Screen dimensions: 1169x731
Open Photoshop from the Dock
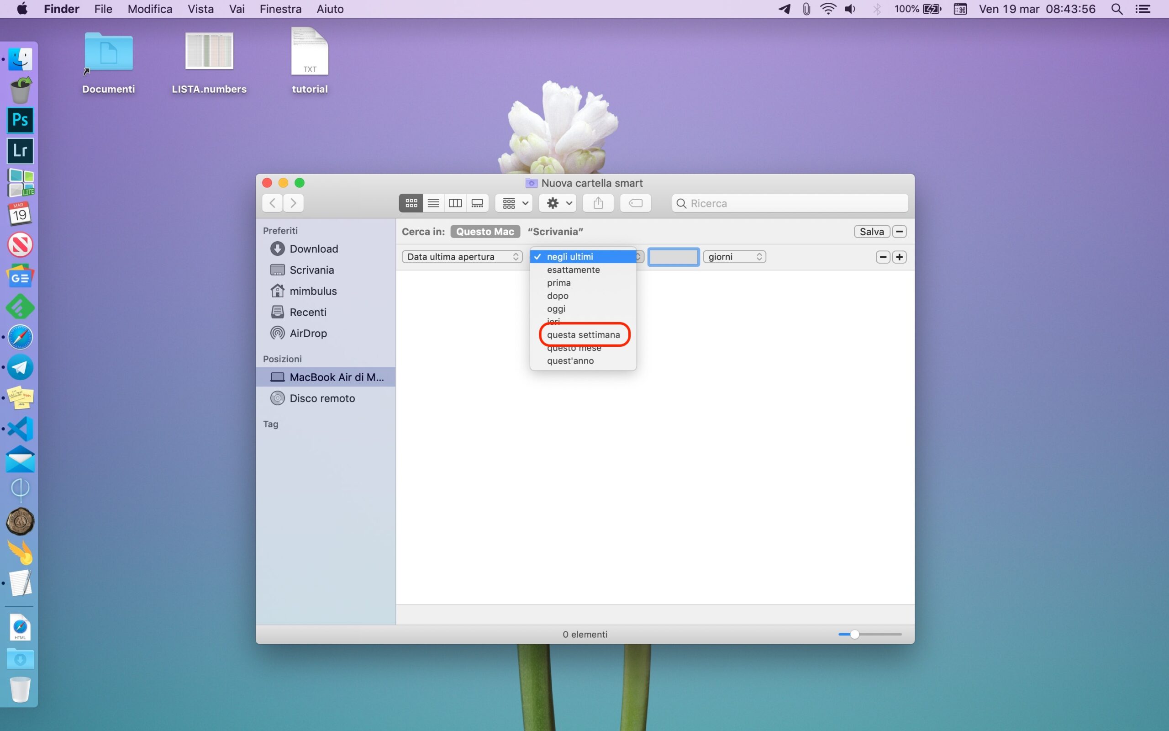pyautogui.click(x=20, y=120)
